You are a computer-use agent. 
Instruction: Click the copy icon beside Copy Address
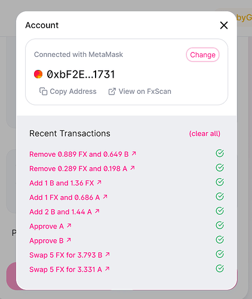pyautogui.click(x=43, y=91)
